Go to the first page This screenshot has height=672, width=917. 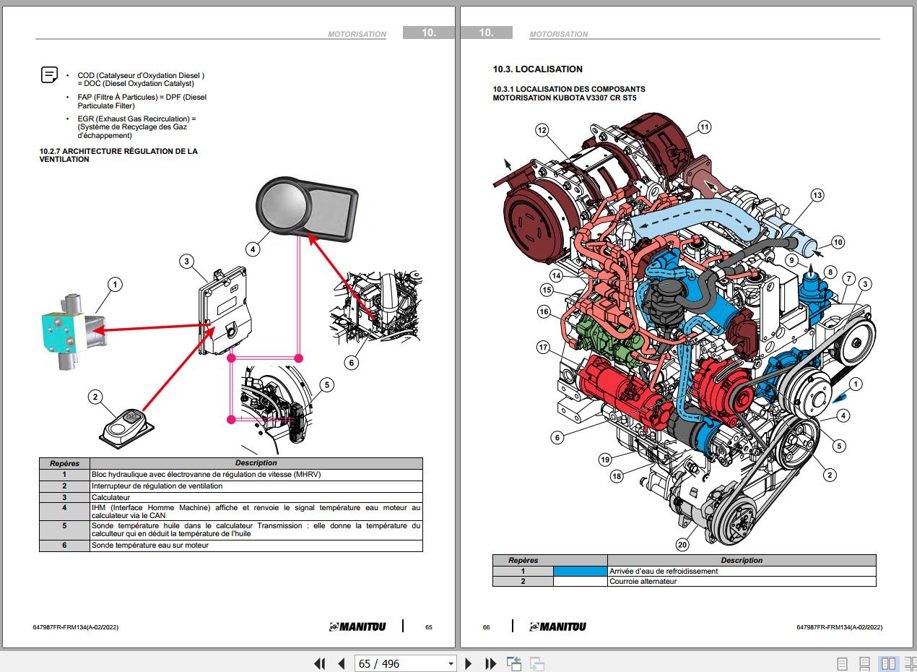(319, 663)
